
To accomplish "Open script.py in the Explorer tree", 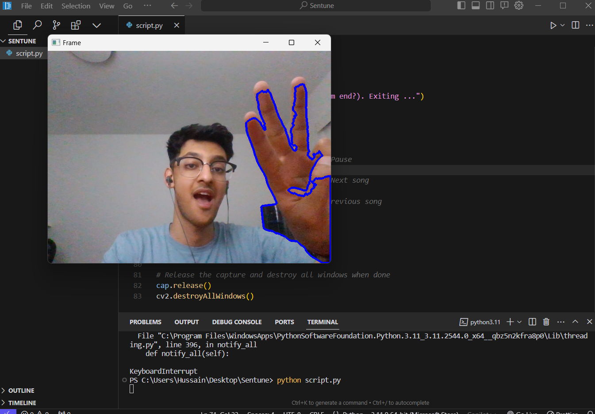I will pyautogui.click(x=29, y=54).
